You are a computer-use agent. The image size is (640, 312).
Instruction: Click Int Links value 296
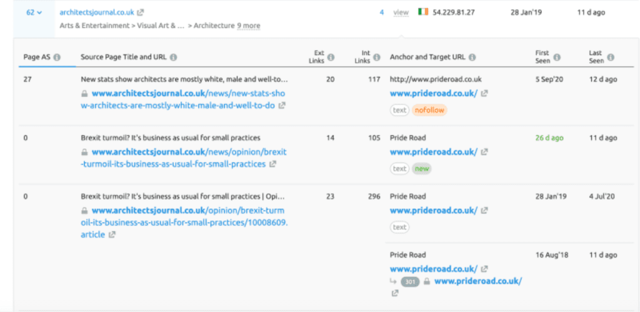coord(374,196)
